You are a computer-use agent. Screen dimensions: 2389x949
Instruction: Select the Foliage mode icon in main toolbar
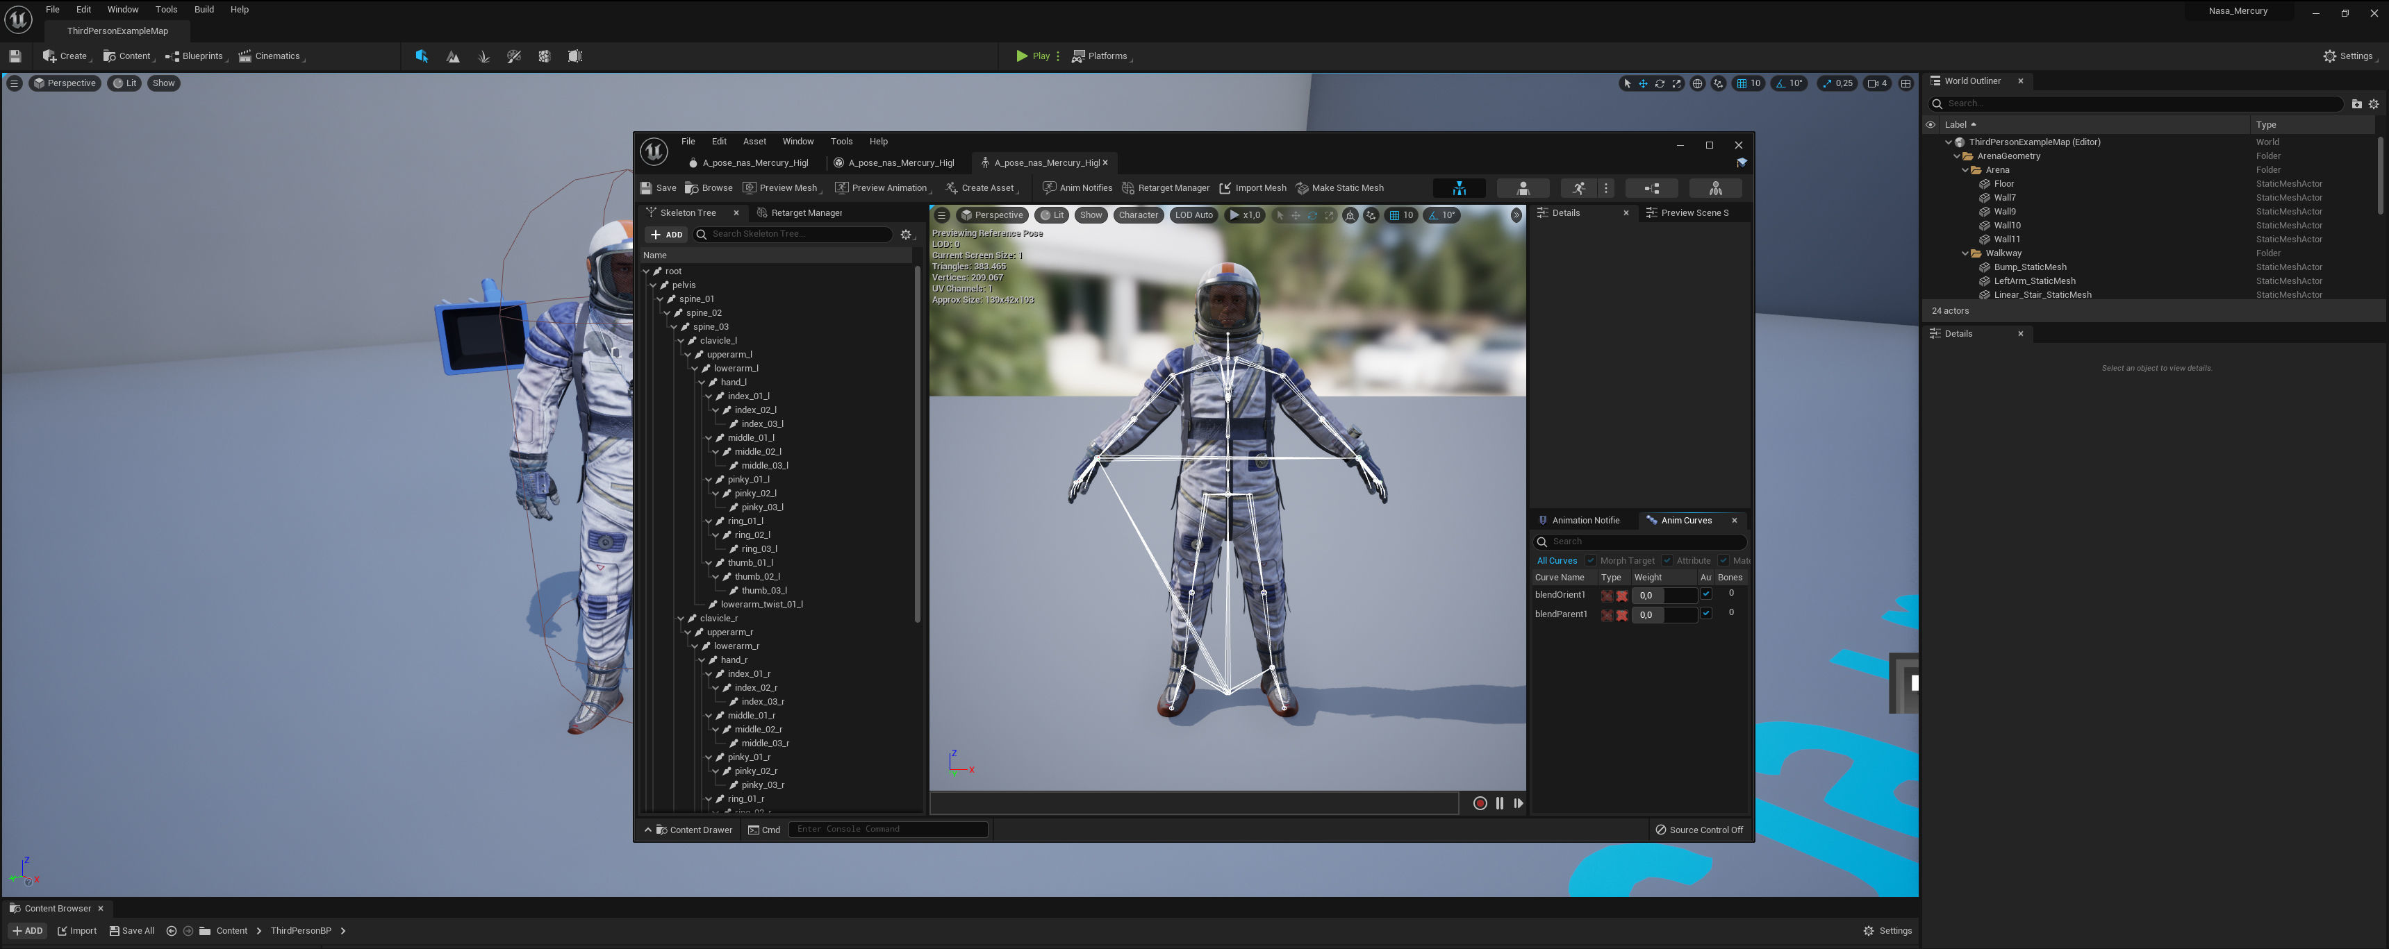[x=483, y=56]
